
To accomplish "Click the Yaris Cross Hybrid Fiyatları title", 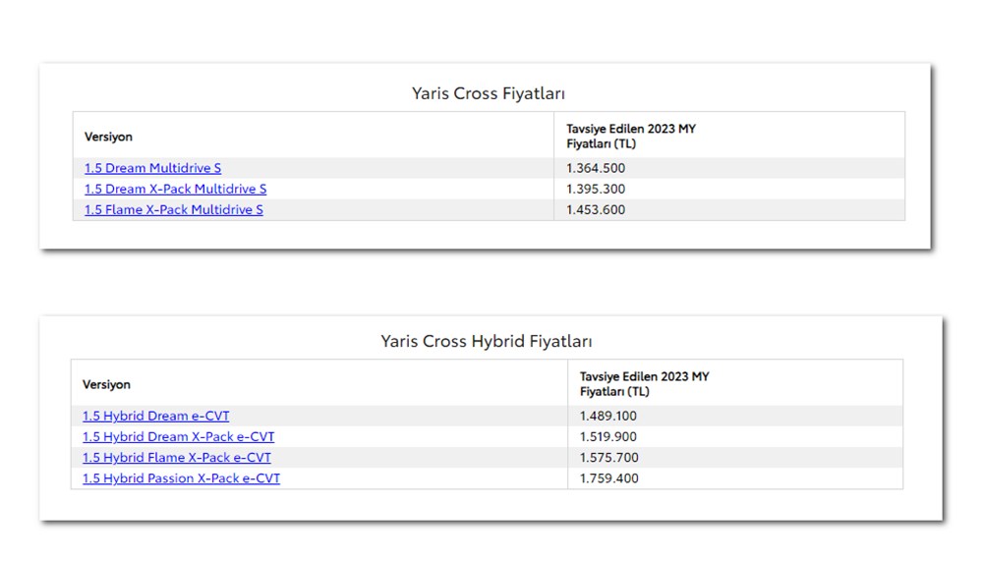I will click(x=487, y=341).
